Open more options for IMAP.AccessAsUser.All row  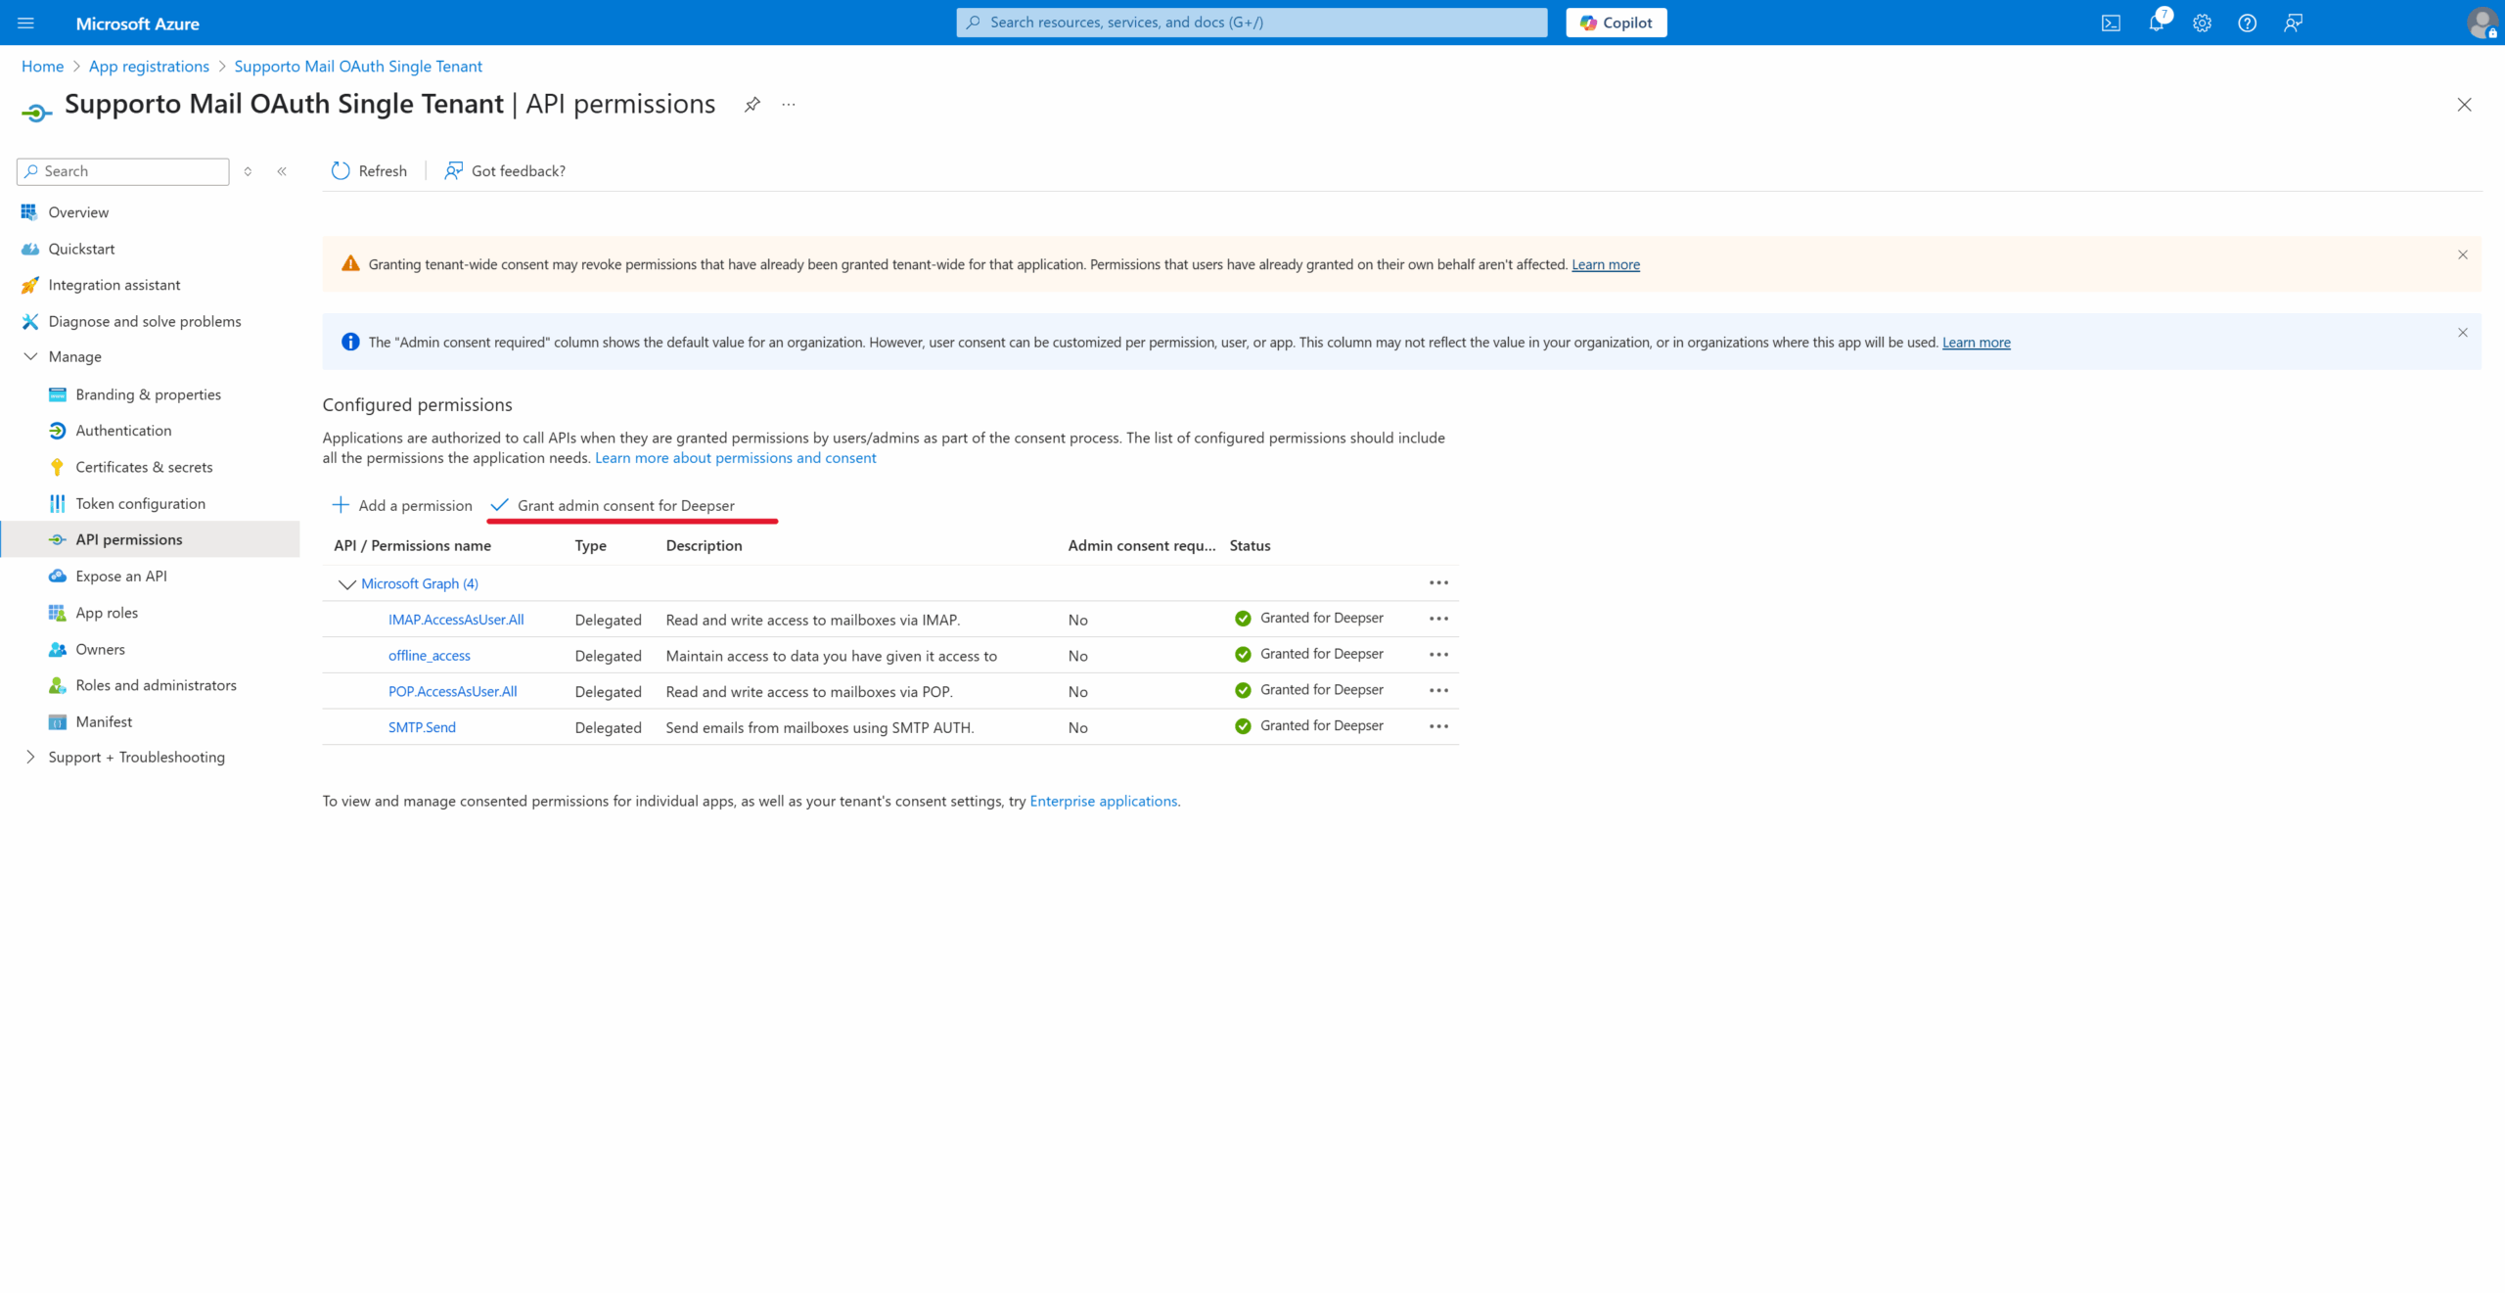1438,619
